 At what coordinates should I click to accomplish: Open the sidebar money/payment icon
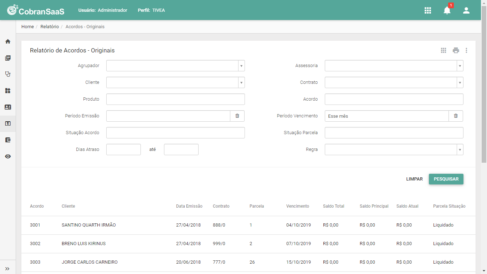click(8, 123)
